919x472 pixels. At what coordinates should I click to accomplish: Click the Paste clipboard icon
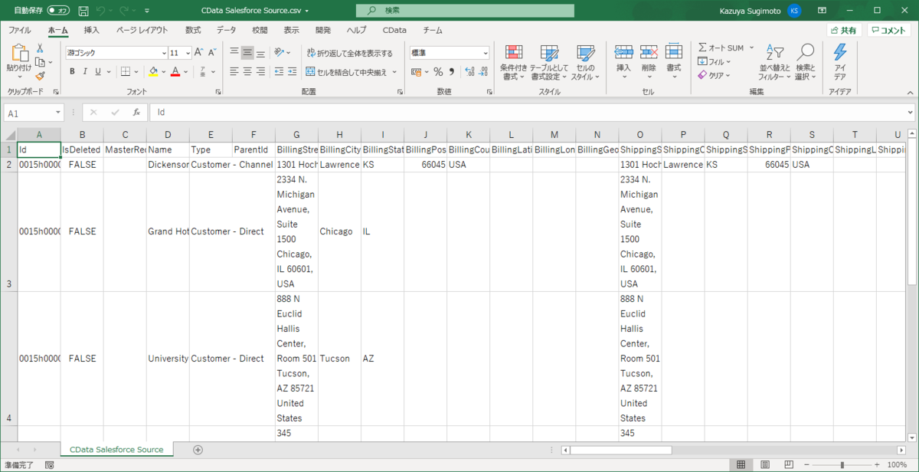point(19,53)
